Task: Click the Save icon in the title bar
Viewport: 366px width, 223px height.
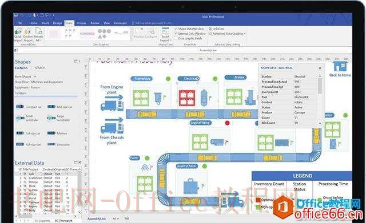Action: pyautogui.click(x=16, y=15)
